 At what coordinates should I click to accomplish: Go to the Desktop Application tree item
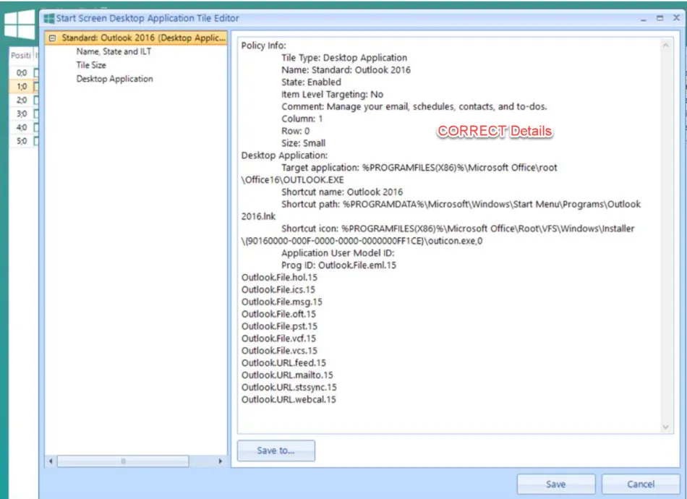click(114, 79)
